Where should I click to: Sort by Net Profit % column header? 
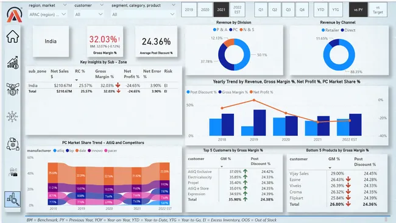pyautogui.click(x=132, y=74)
